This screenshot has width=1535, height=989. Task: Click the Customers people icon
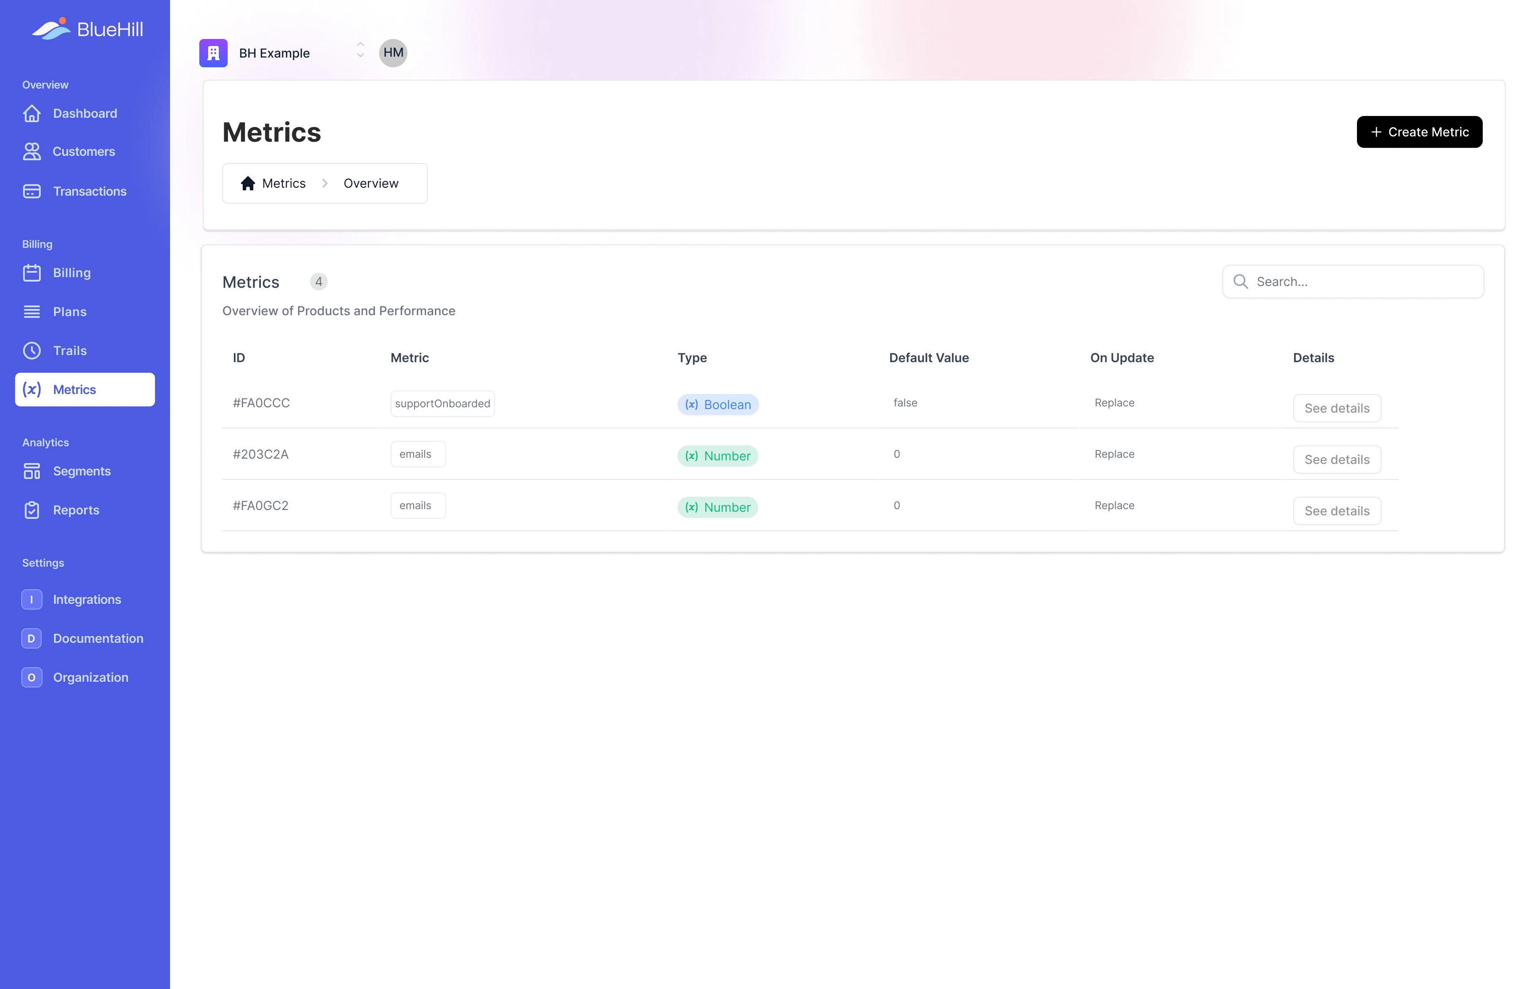pyautogui.click(x=31, y=151)
